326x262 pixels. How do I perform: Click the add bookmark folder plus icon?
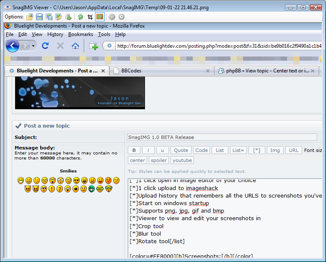tap(93, 46)
